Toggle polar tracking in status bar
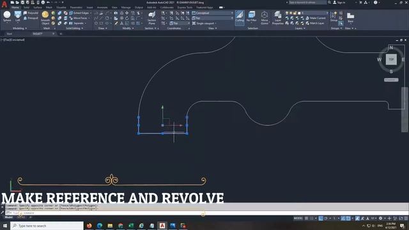The image size is (409, 230). (x=326, y=218)
